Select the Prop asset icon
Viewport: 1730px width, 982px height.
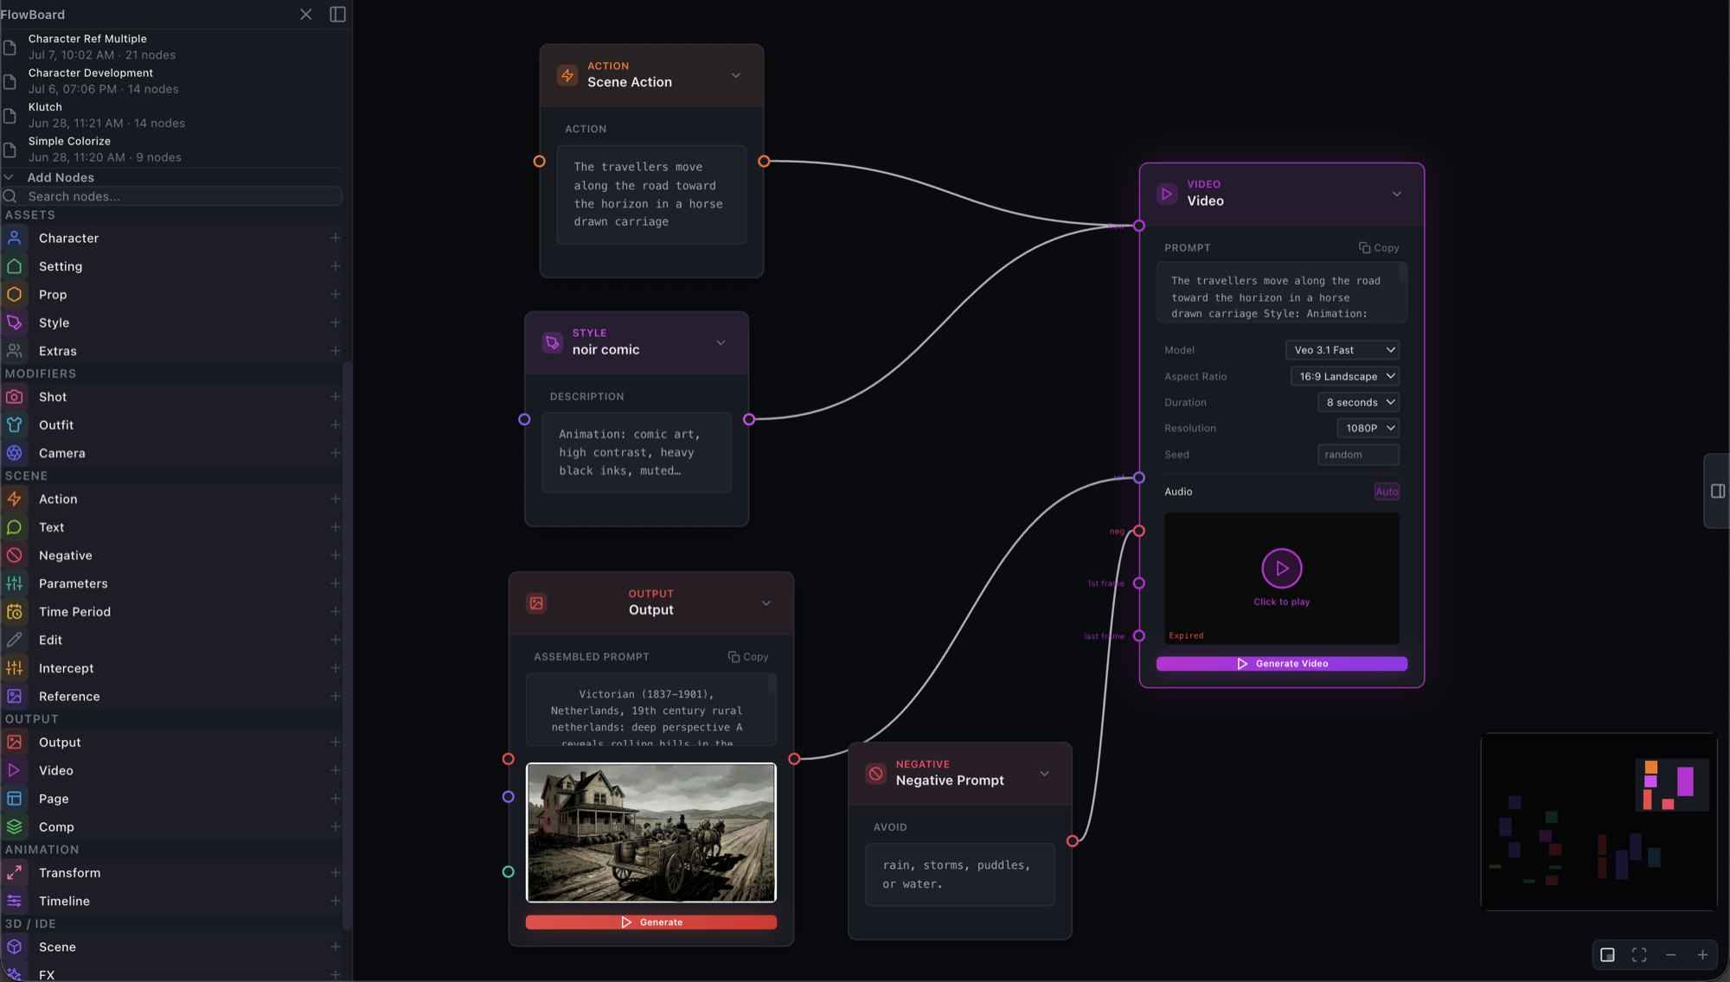(15, 295)
